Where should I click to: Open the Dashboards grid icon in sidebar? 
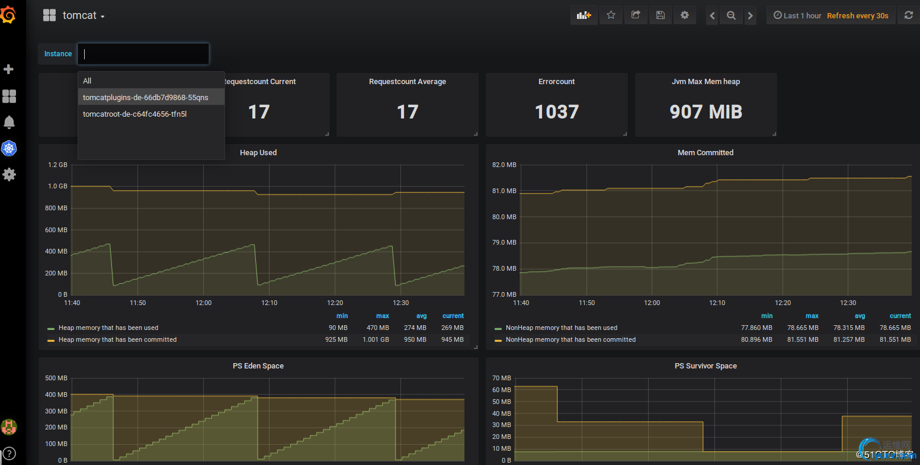point(9,96)
